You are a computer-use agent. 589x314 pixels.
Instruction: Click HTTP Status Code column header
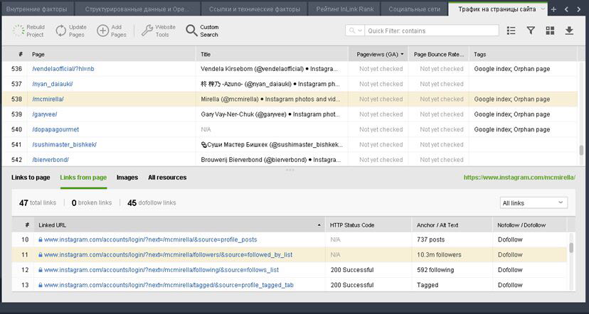tap(368, 225)
